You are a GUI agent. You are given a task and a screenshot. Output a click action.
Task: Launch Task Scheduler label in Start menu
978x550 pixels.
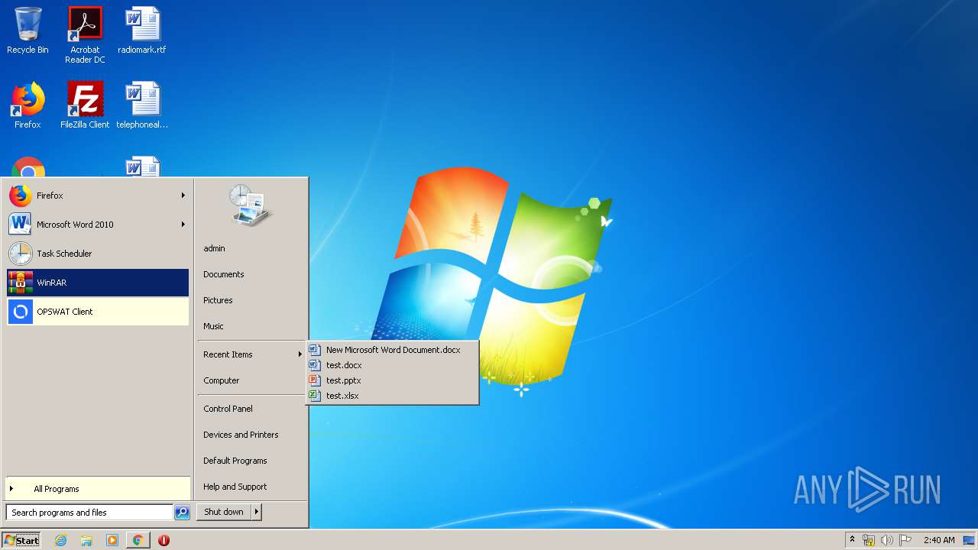pyautogui.click(x=64, y=254)
